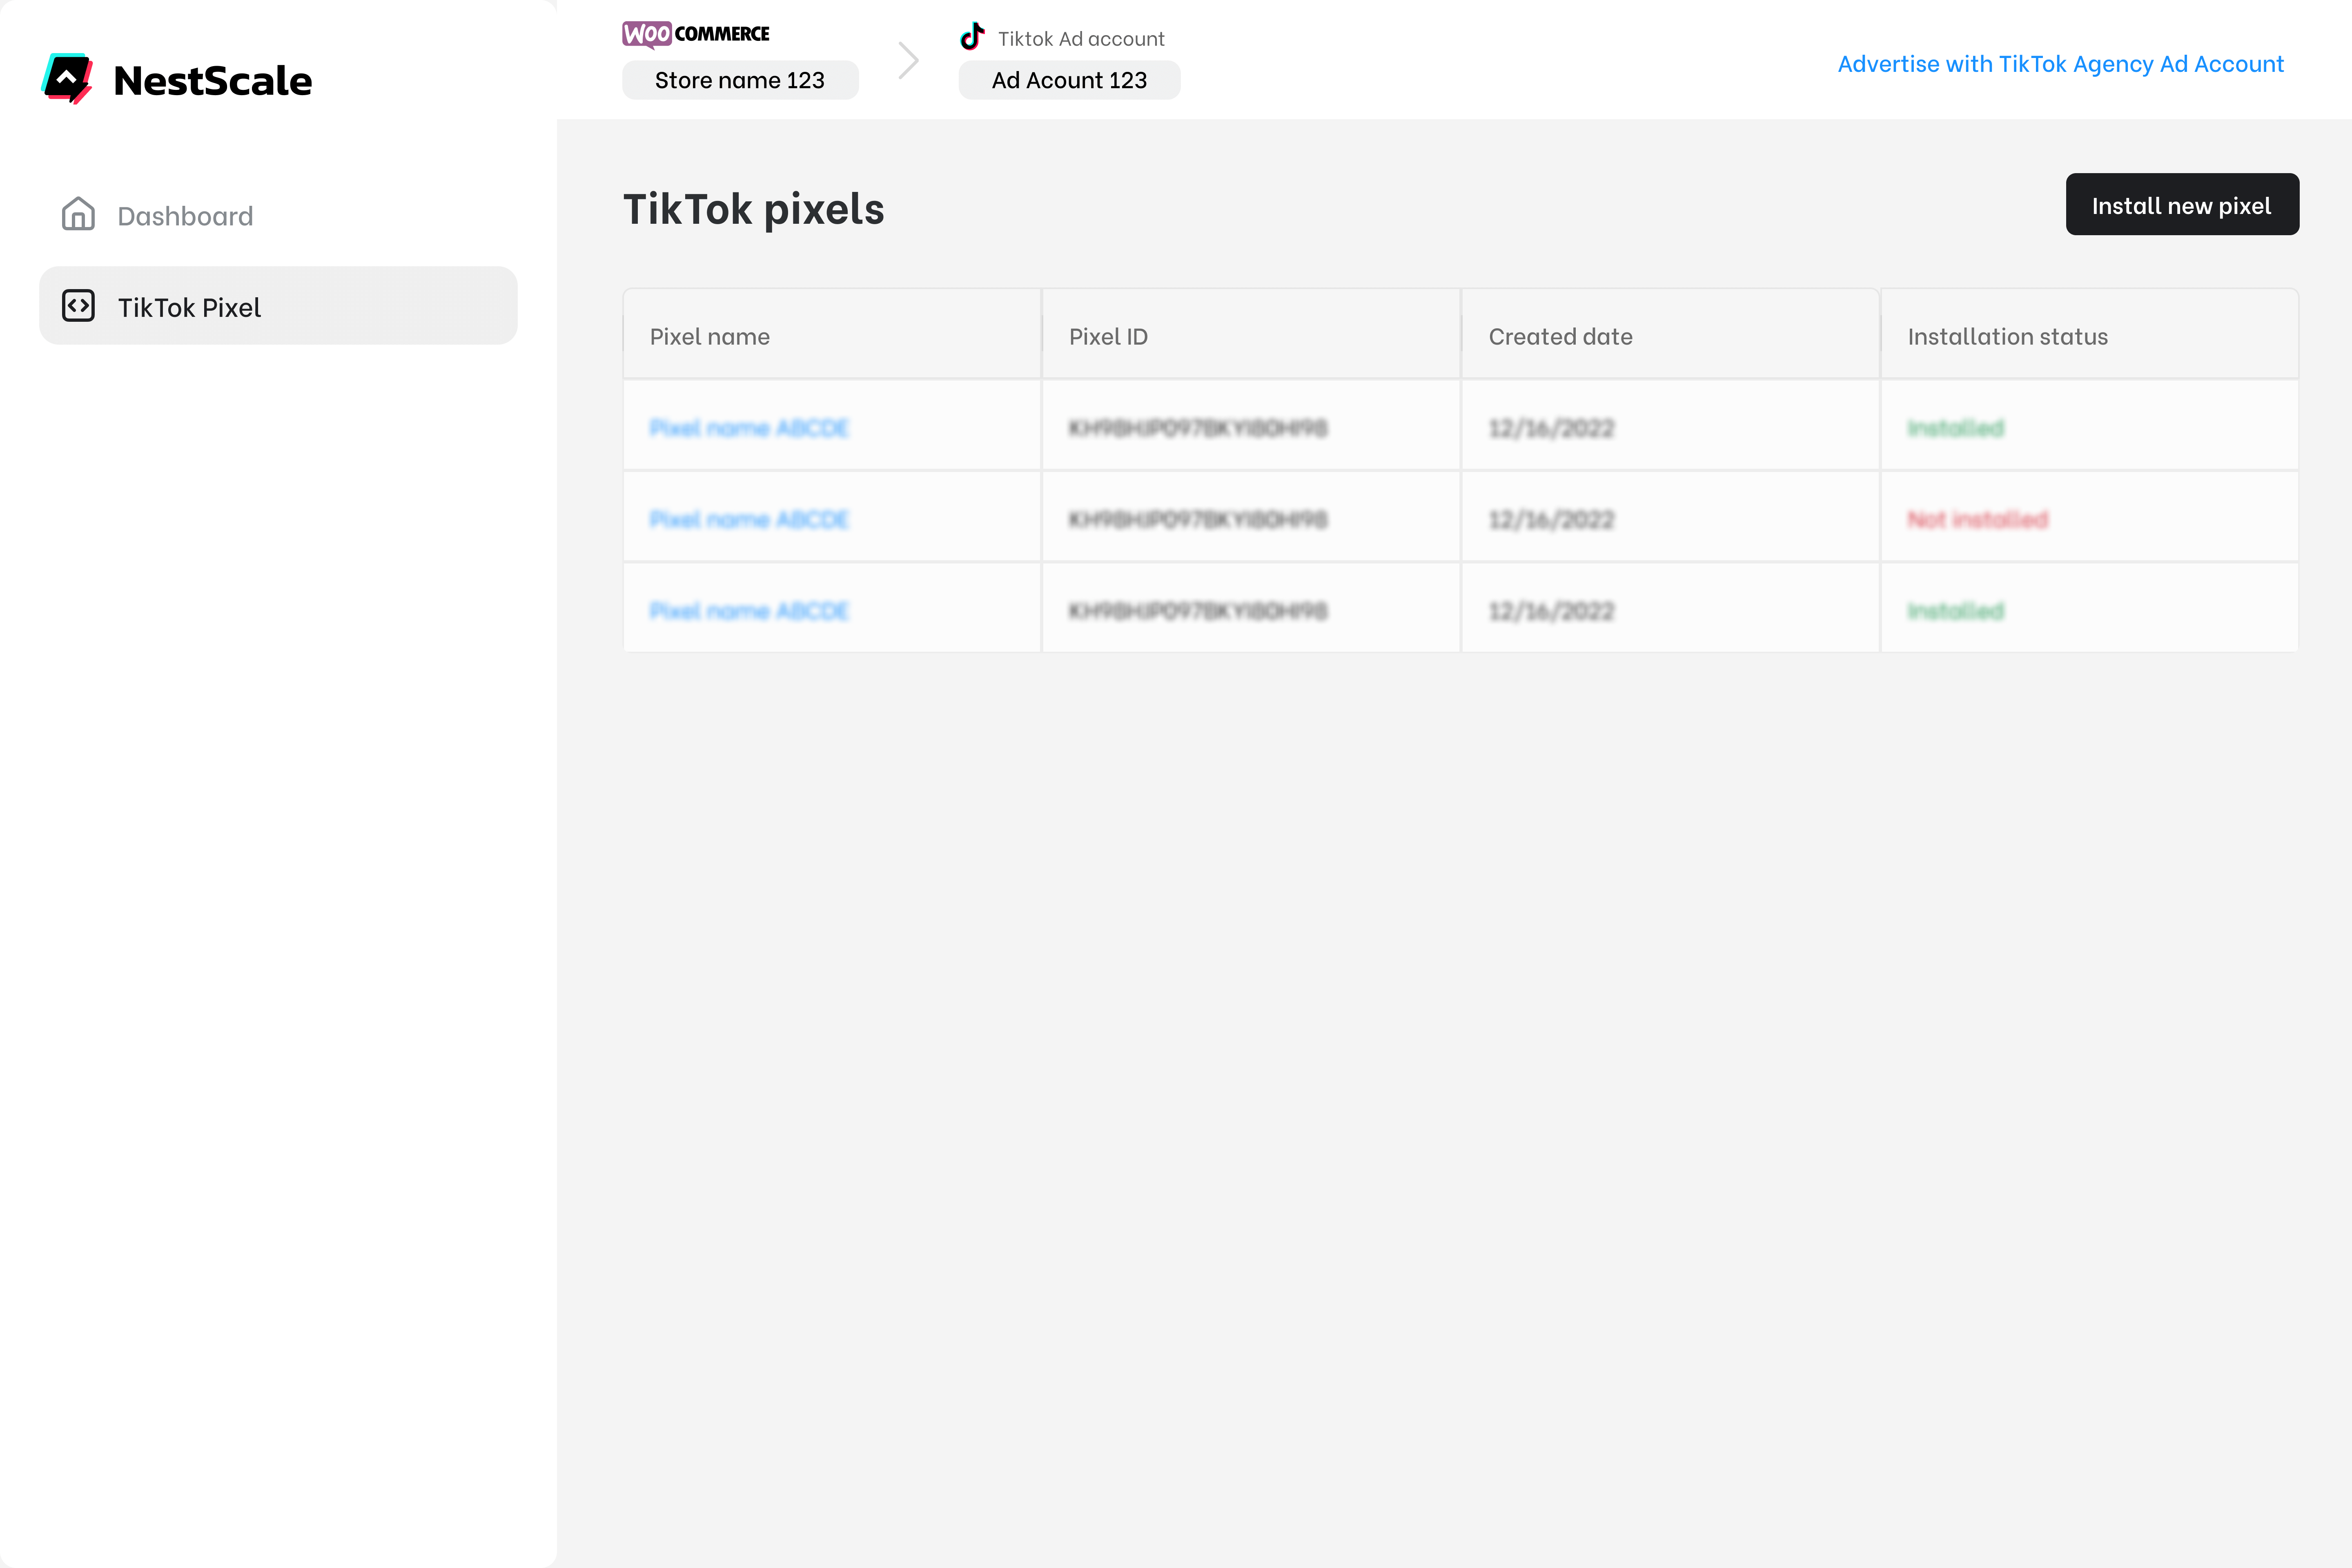
Task: Click the Pixel ID in the first row
Action: tap(1198, 428)
